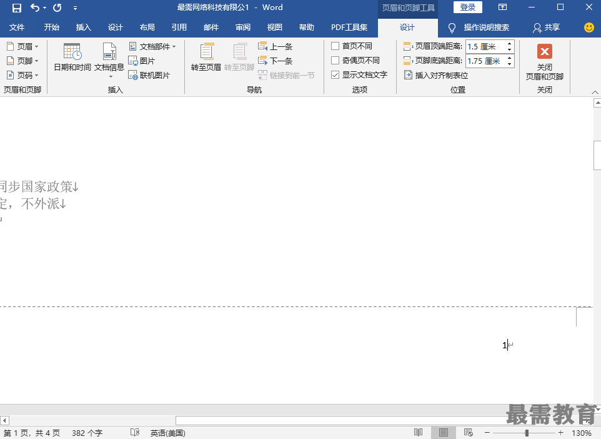Collapse the ribbon with chevron arrow
This screenshot has height=439, width=601.
tap(595, 92)
